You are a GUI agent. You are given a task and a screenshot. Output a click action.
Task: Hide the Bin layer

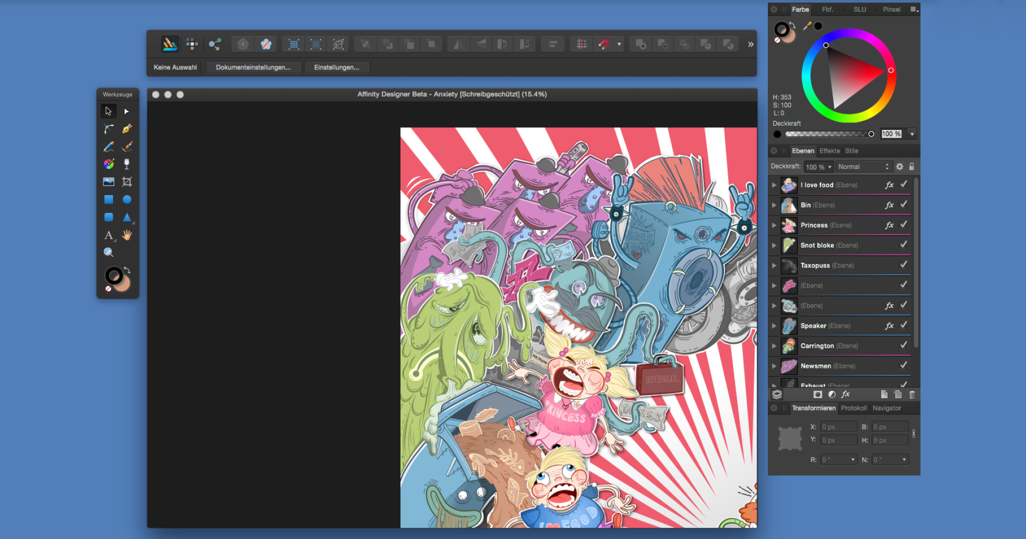pos(904,205)
